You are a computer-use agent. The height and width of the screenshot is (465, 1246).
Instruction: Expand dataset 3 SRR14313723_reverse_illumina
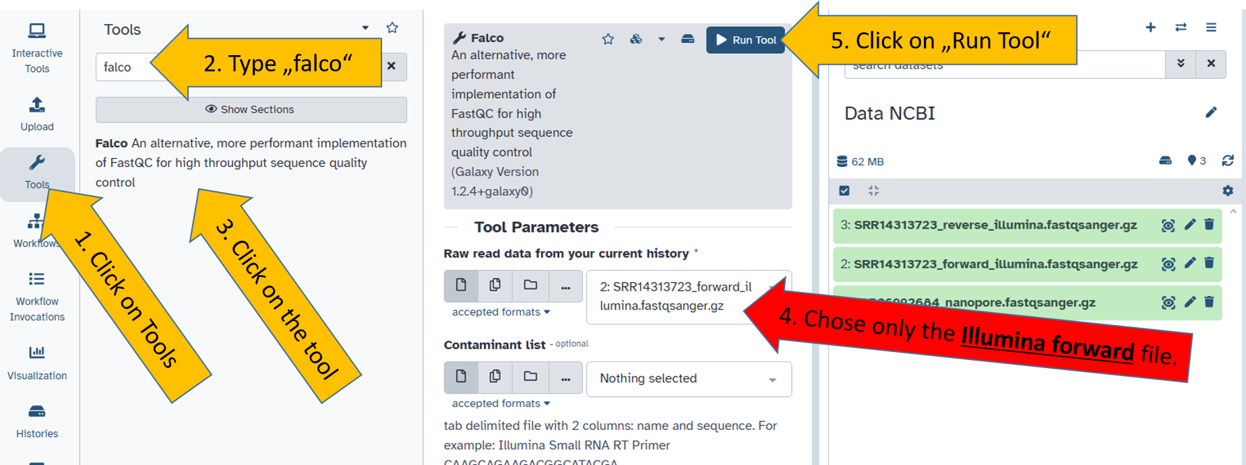(995, 225)
